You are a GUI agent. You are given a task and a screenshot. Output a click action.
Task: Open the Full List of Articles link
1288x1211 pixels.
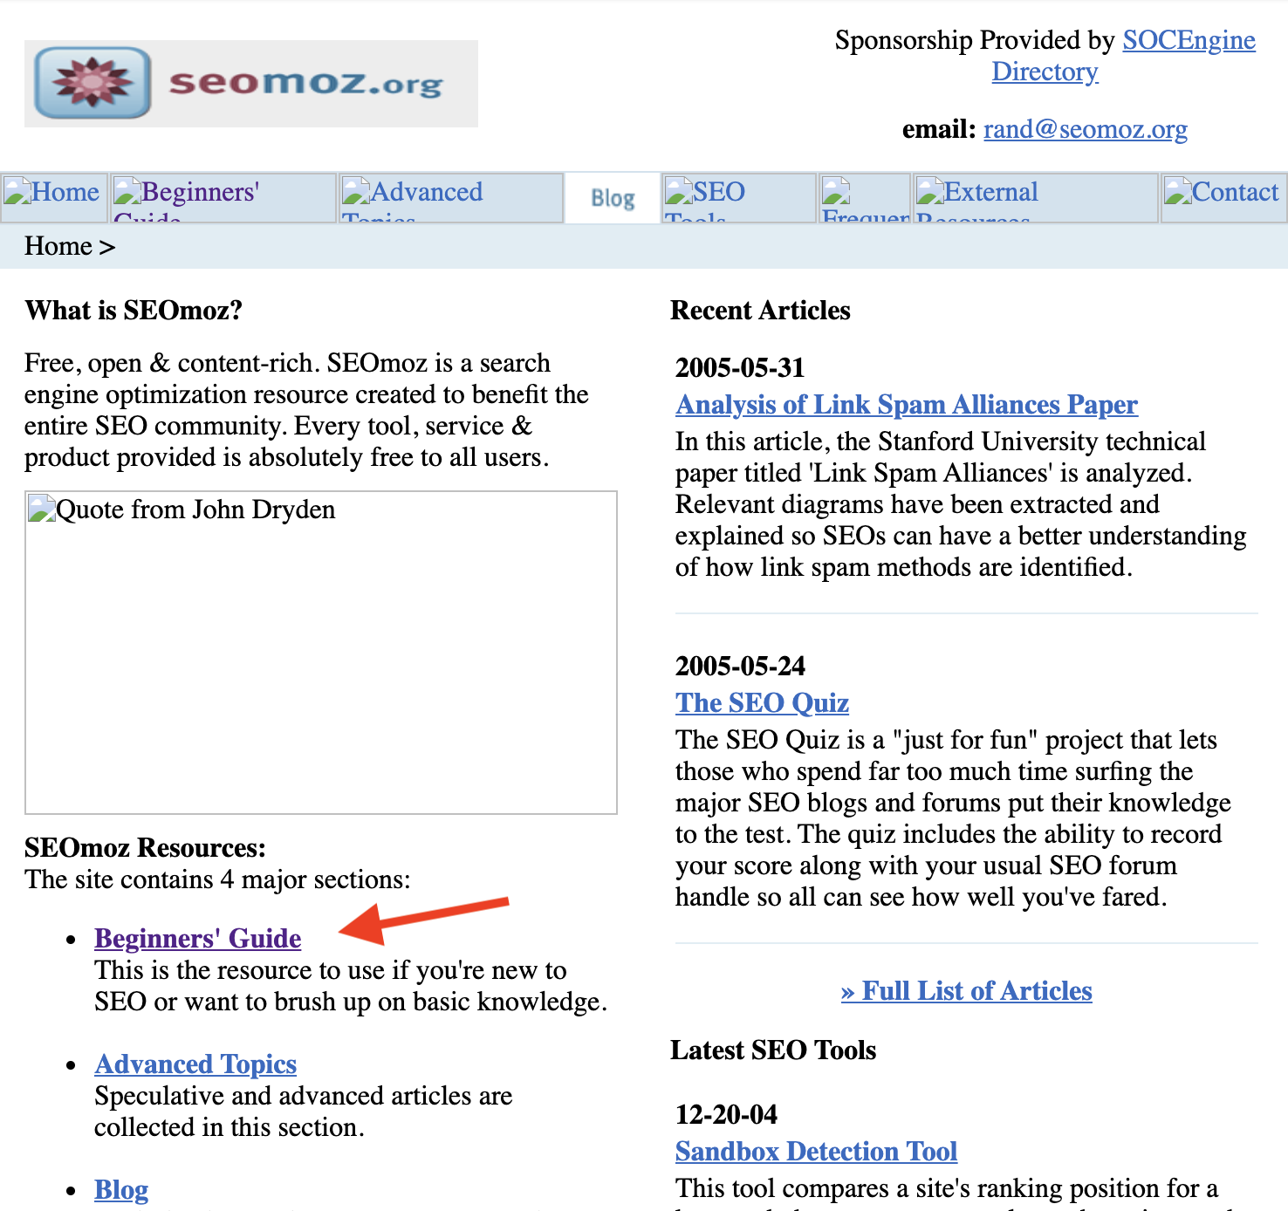[x=967, y=990]
